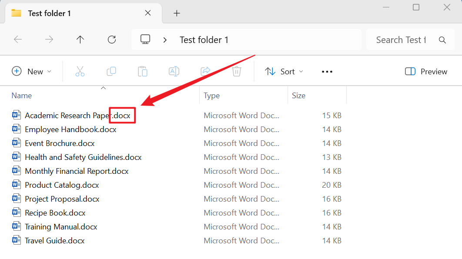Refresh the folder view
462x259 pixels.
pyautogui.click(x=112, y=40)
